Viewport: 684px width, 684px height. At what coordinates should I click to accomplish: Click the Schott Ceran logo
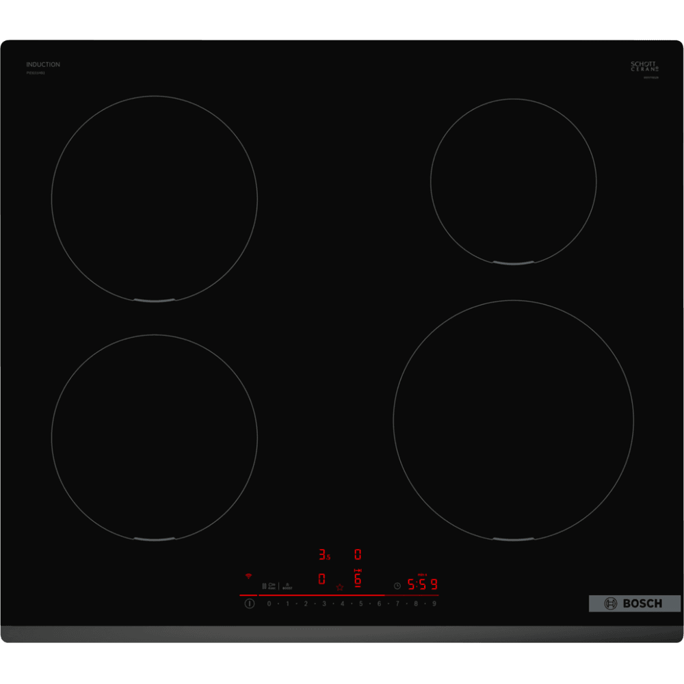644,66
